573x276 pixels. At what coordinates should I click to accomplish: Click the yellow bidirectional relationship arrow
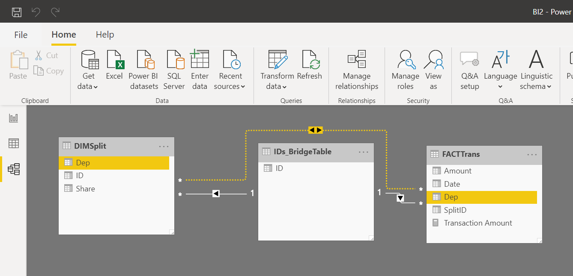pos(316,130)
